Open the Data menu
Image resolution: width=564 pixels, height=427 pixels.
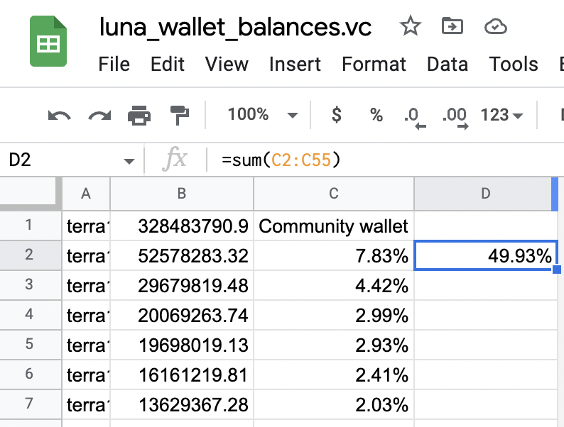[447, 65]
